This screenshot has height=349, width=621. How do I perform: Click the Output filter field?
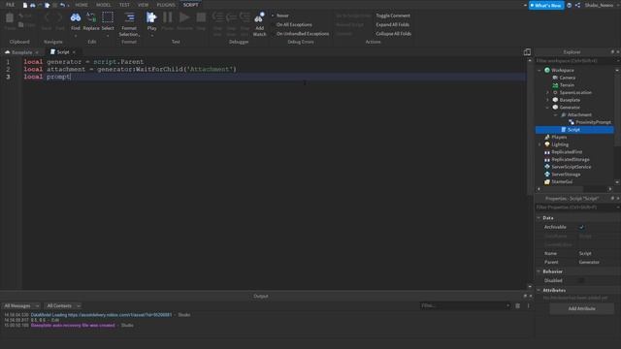pyautogui.click(x=465, y=306)
